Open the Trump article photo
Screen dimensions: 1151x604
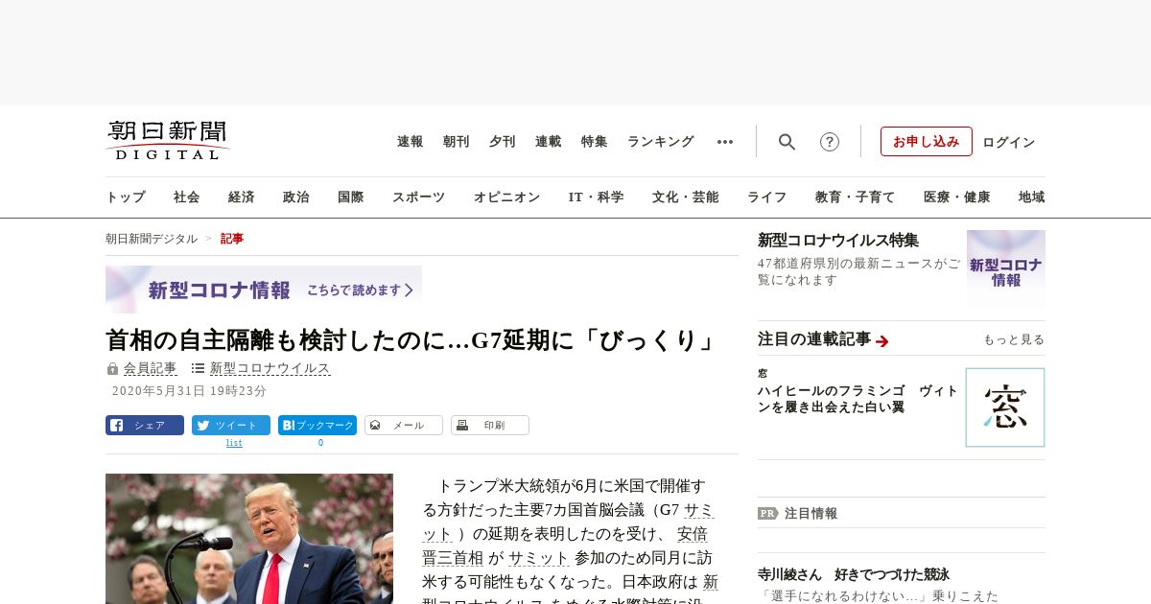point(249,539)
